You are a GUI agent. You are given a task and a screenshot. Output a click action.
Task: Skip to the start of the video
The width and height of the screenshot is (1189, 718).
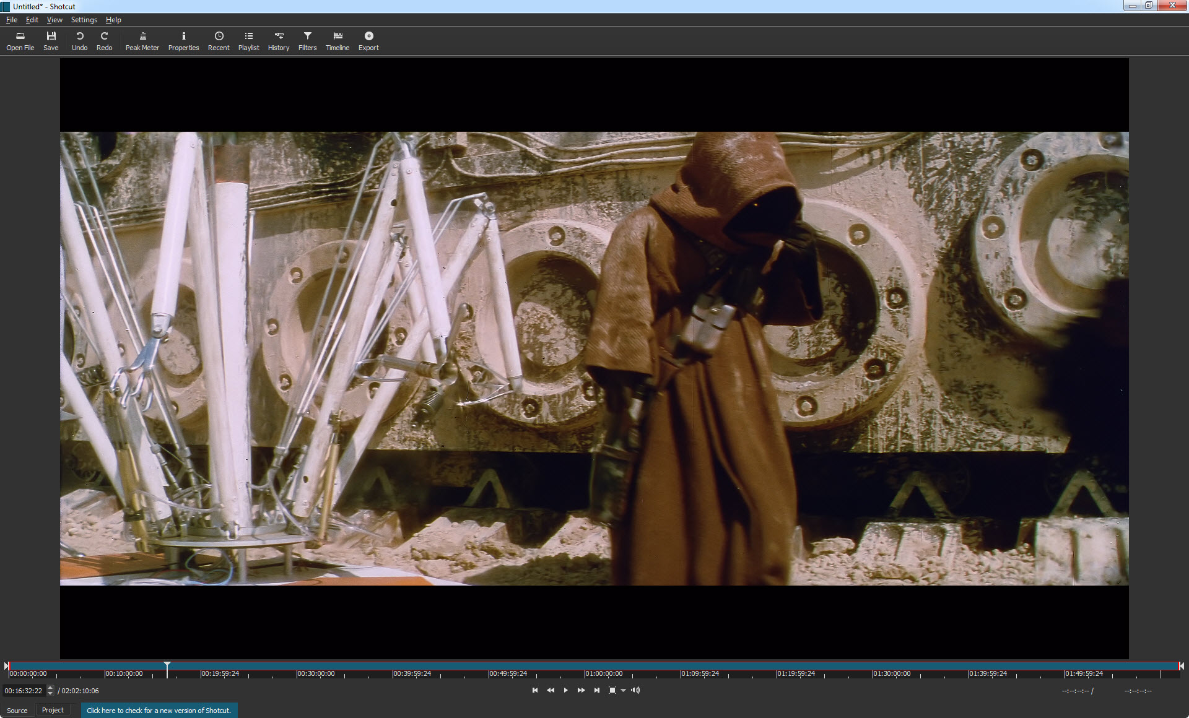point(535,690)
